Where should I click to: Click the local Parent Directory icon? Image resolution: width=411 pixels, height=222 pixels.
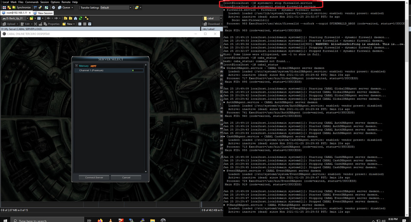click(66, 18)
